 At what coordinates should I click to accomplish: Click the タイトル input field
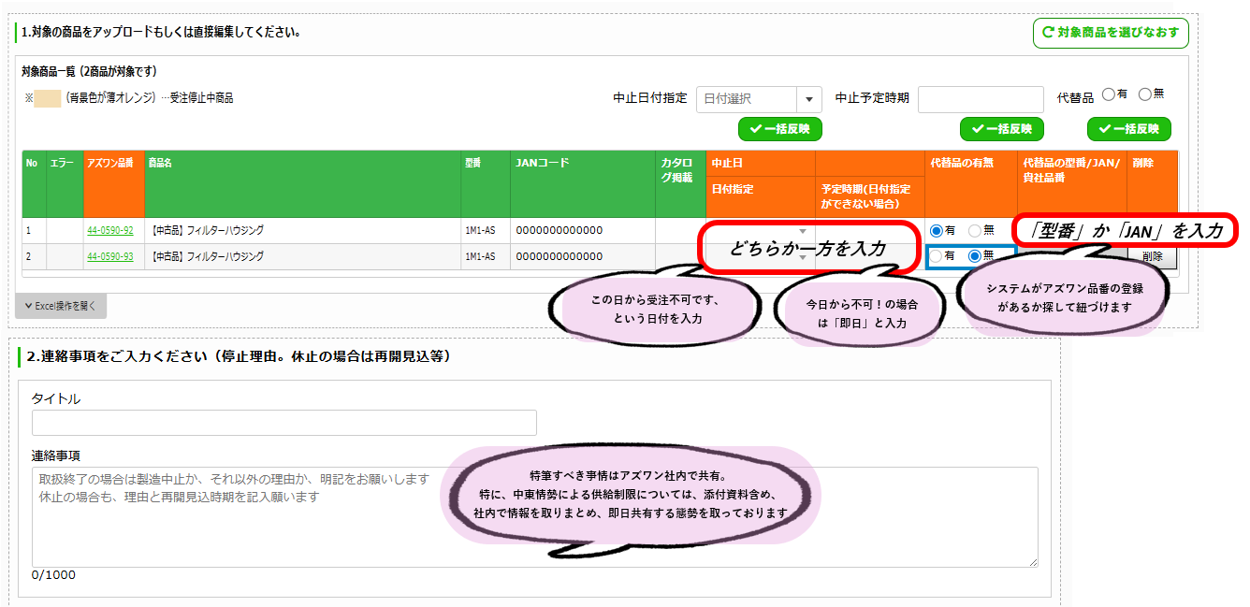pyautogui.click(x=281, y=423)
